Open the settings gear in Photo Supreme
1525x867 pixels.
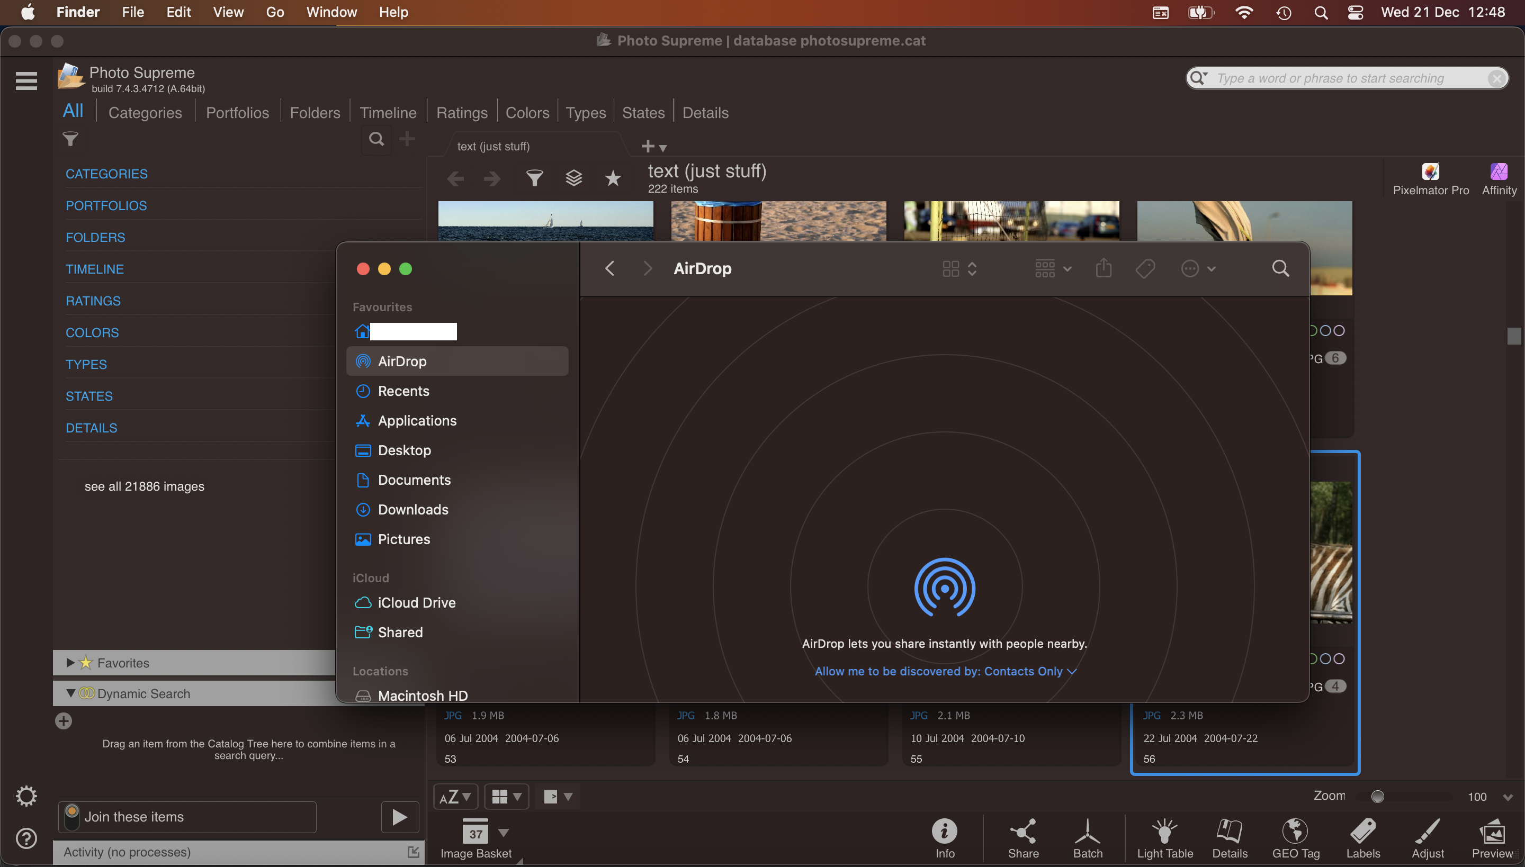click(26, 796)
